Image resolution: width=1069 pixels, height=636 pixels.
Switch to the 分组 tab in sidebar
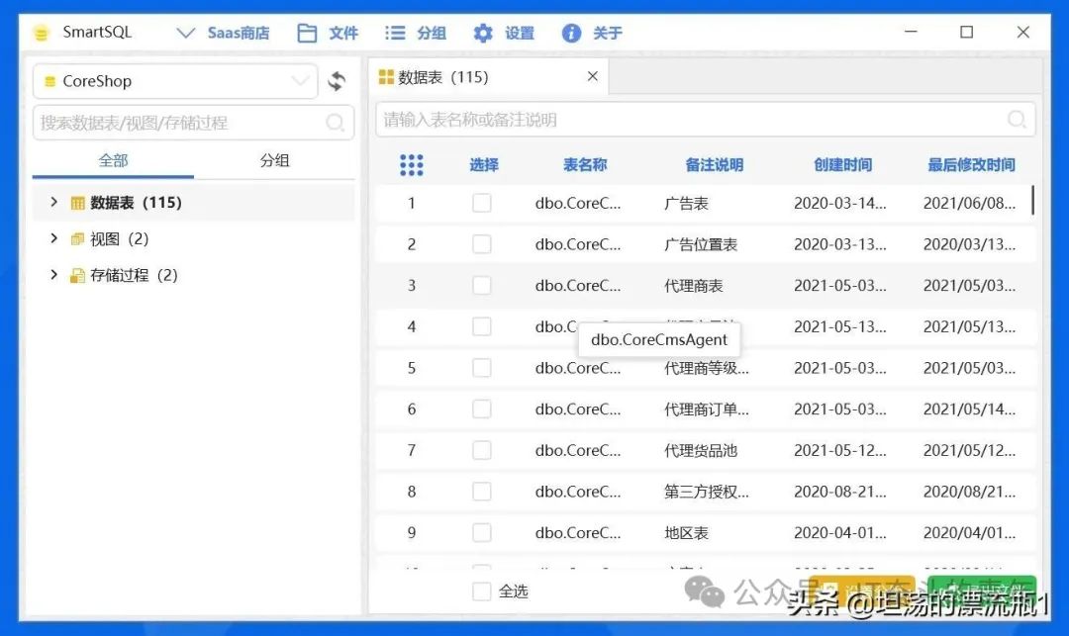click(x=274, y=160)
